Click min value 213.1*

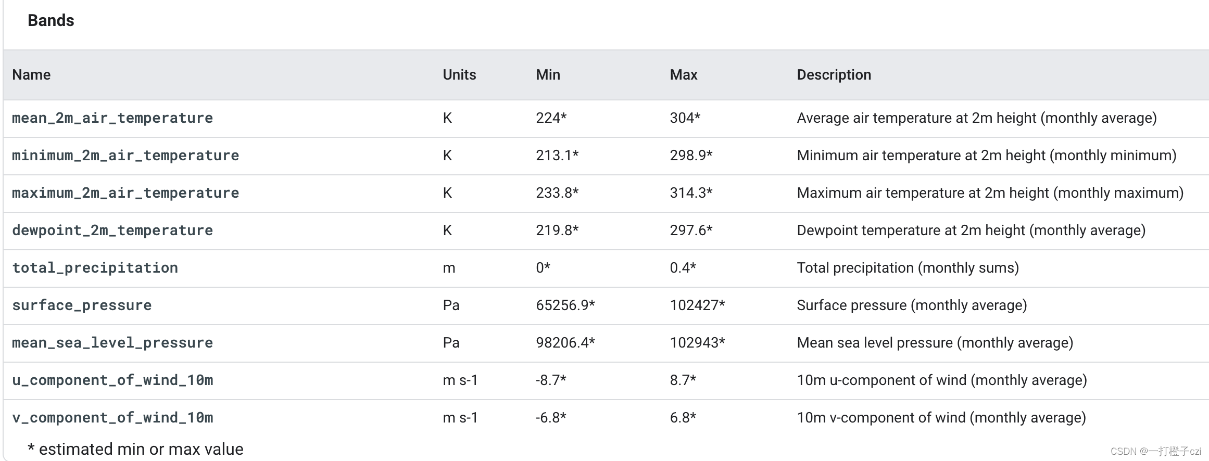point(557,156)
